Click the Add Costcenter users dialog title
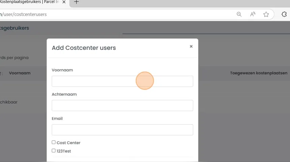This screenshot has height=162, width=290. (84, 48)
